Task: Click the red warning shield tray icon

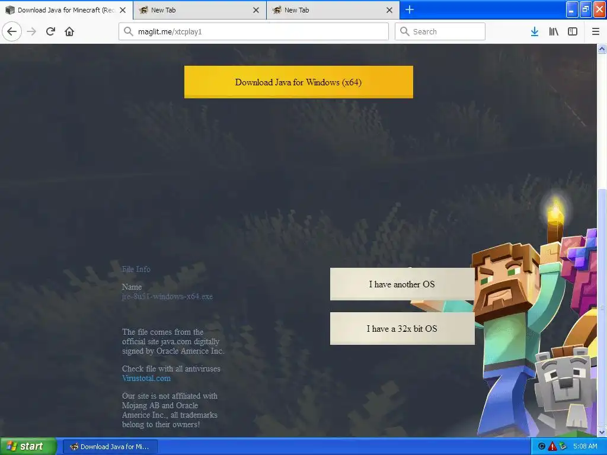Action: click(552, 447)
